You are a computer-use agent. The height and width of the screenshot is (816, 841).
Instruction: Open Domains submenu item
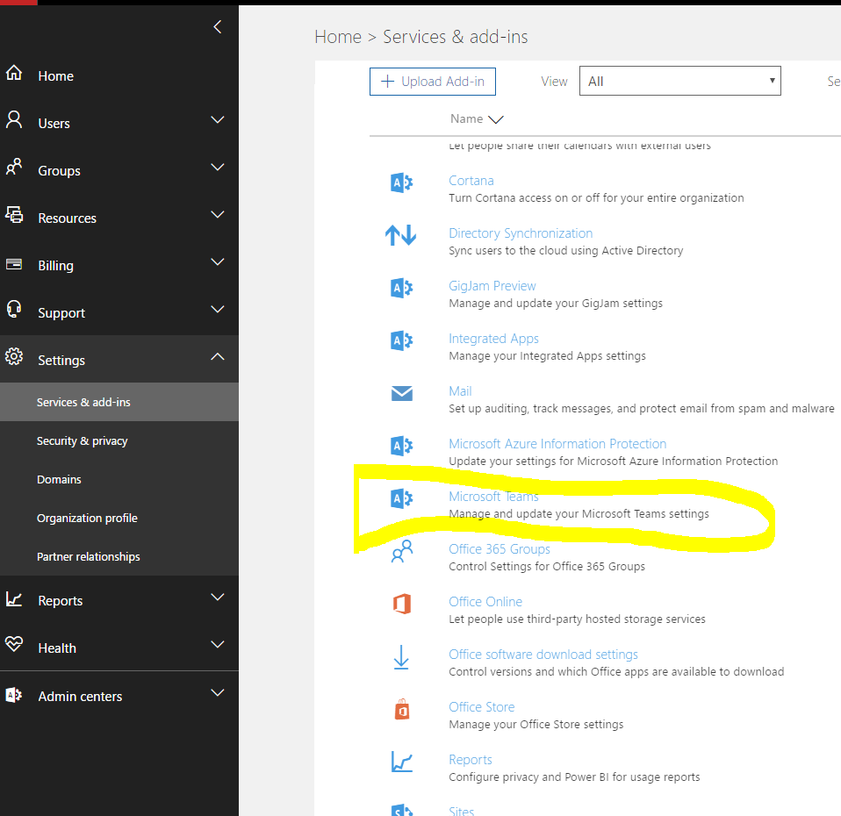tap(119, 479)
